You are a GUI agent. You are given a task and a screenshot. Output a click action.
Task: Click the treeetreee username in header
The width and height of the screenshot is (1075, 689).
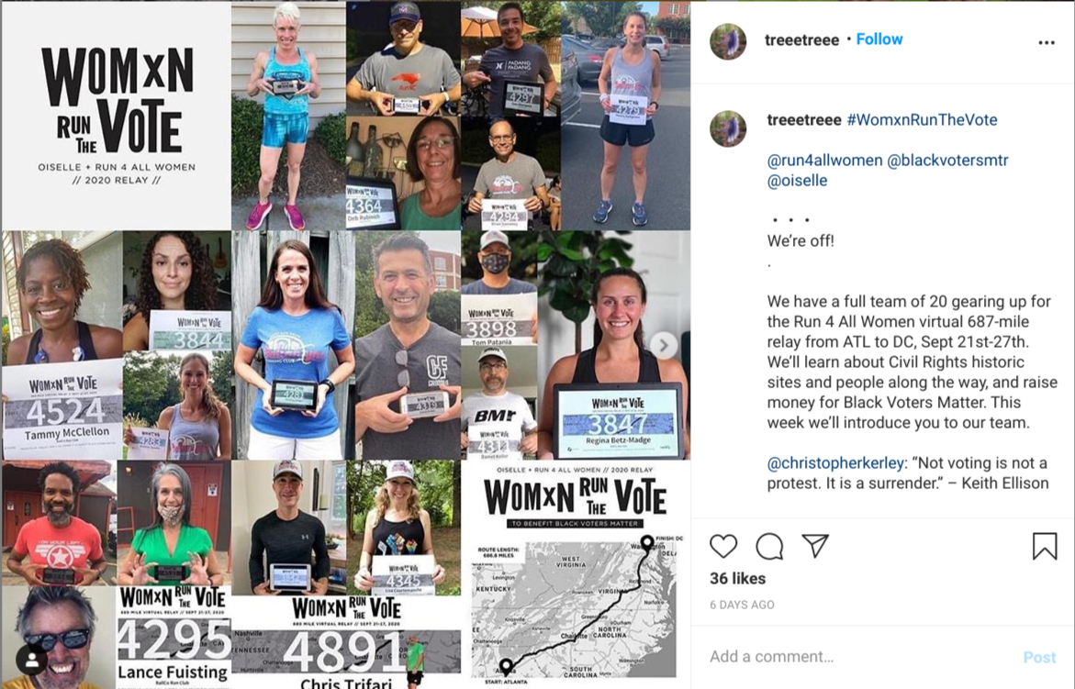coord(801,39)
